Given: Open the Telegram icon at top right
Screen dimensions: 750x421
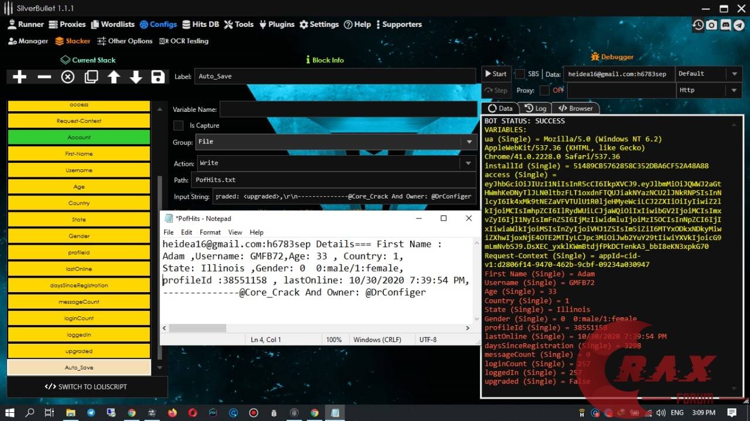Looking at the screenshot, I should 738,25.
